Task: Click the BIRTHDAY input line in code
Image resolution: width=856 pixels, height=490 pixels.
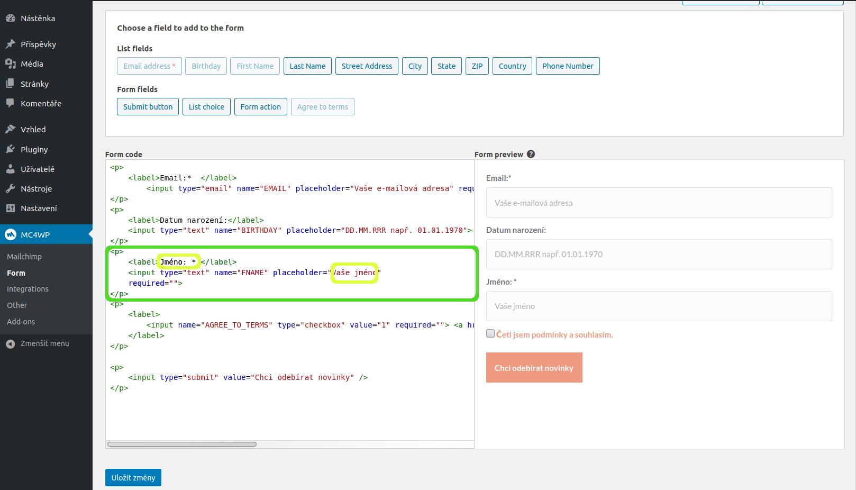Action: point(300,230)
